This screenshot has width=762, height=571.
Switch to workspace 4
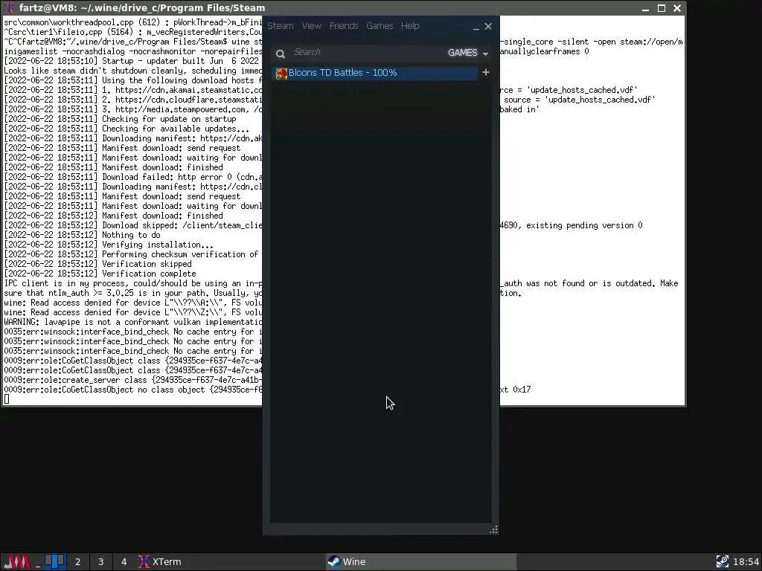(124, 562)
